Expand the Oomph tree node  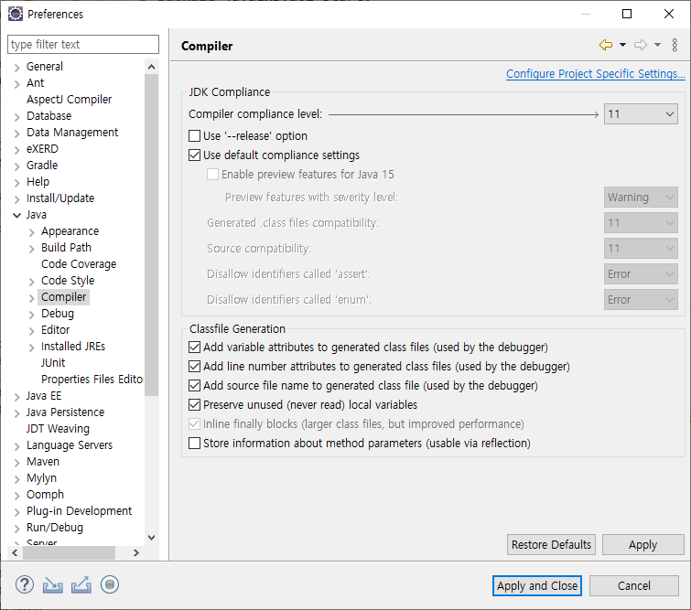tap(16, 496)
